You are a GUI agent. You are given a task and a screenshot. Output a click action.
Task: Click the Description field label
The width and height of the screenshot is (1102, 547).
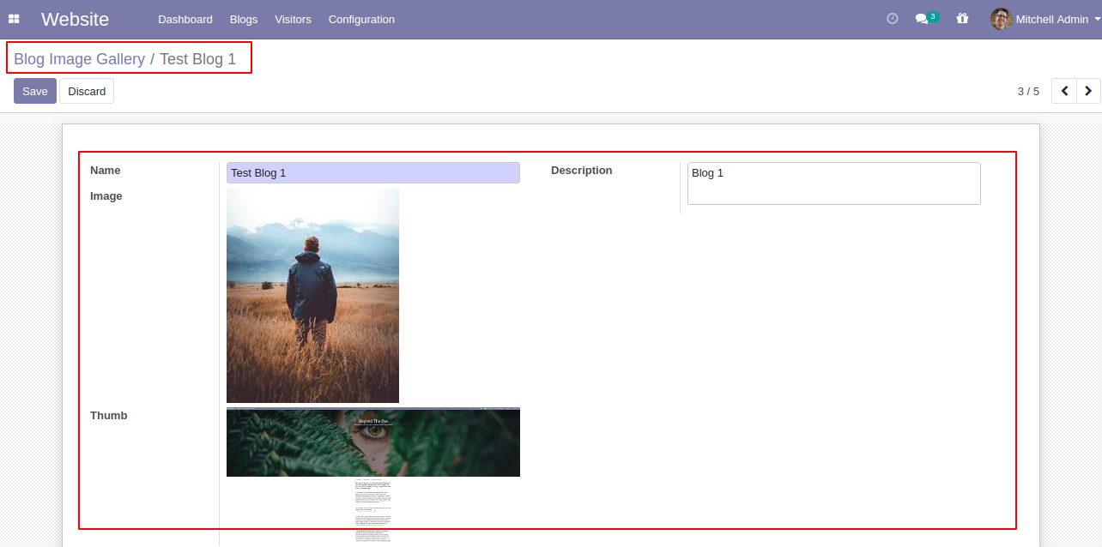click(x=582, y=171)
